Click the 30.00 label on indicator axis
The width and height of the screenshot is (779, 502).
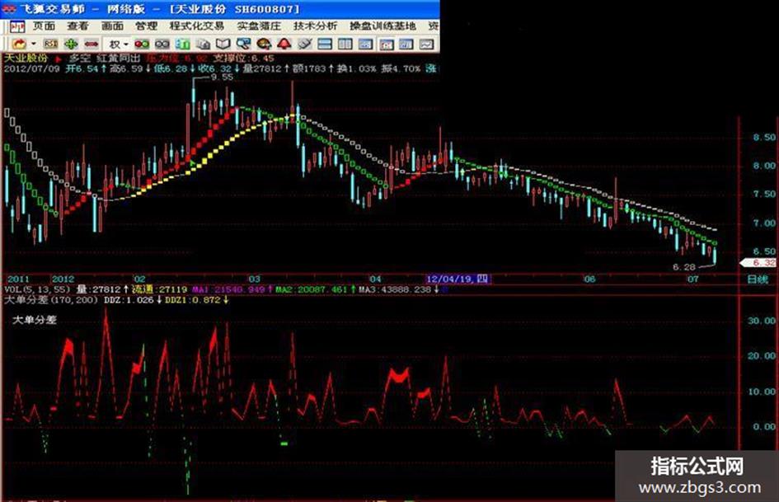(x=762, y=321)
